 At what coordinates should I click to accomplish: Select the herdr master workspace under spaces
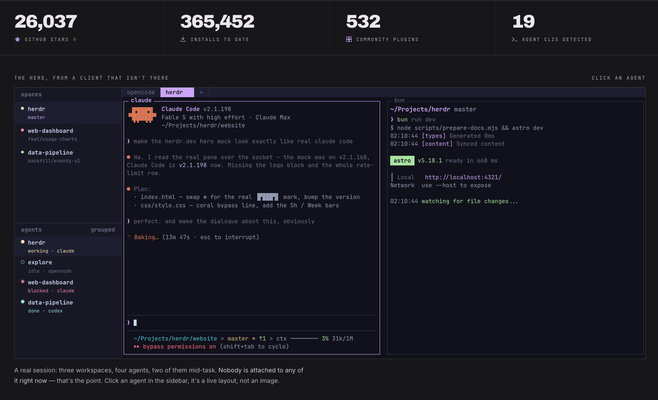(x=68, y=113)
